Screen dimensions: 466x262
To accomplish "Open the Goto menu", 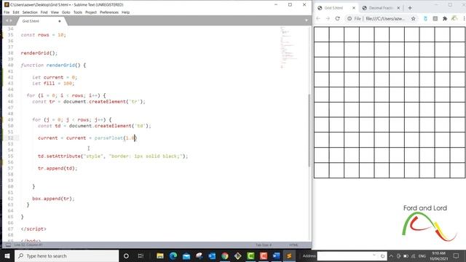I will coord(66,12).
